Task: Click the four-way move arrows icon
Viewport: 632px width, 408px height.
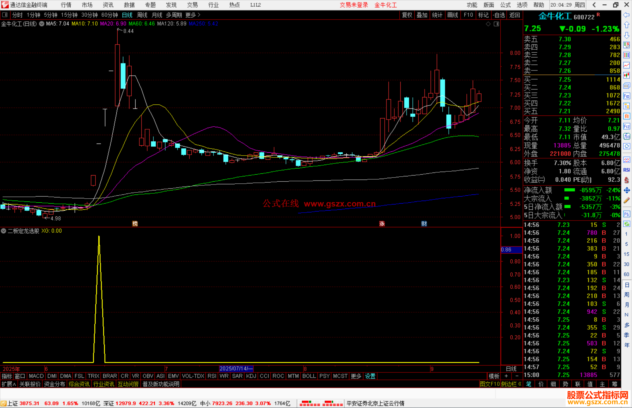Action: [626, 190]
